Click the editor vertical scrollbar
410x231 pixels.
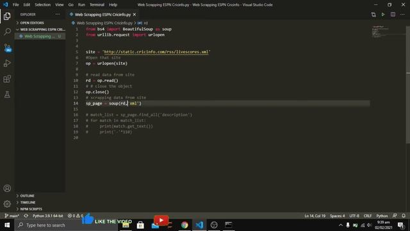(408, 84)
